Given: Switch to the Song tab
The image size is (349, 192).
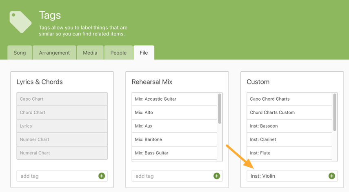Looking at the screenshot, I should [20, 53].
